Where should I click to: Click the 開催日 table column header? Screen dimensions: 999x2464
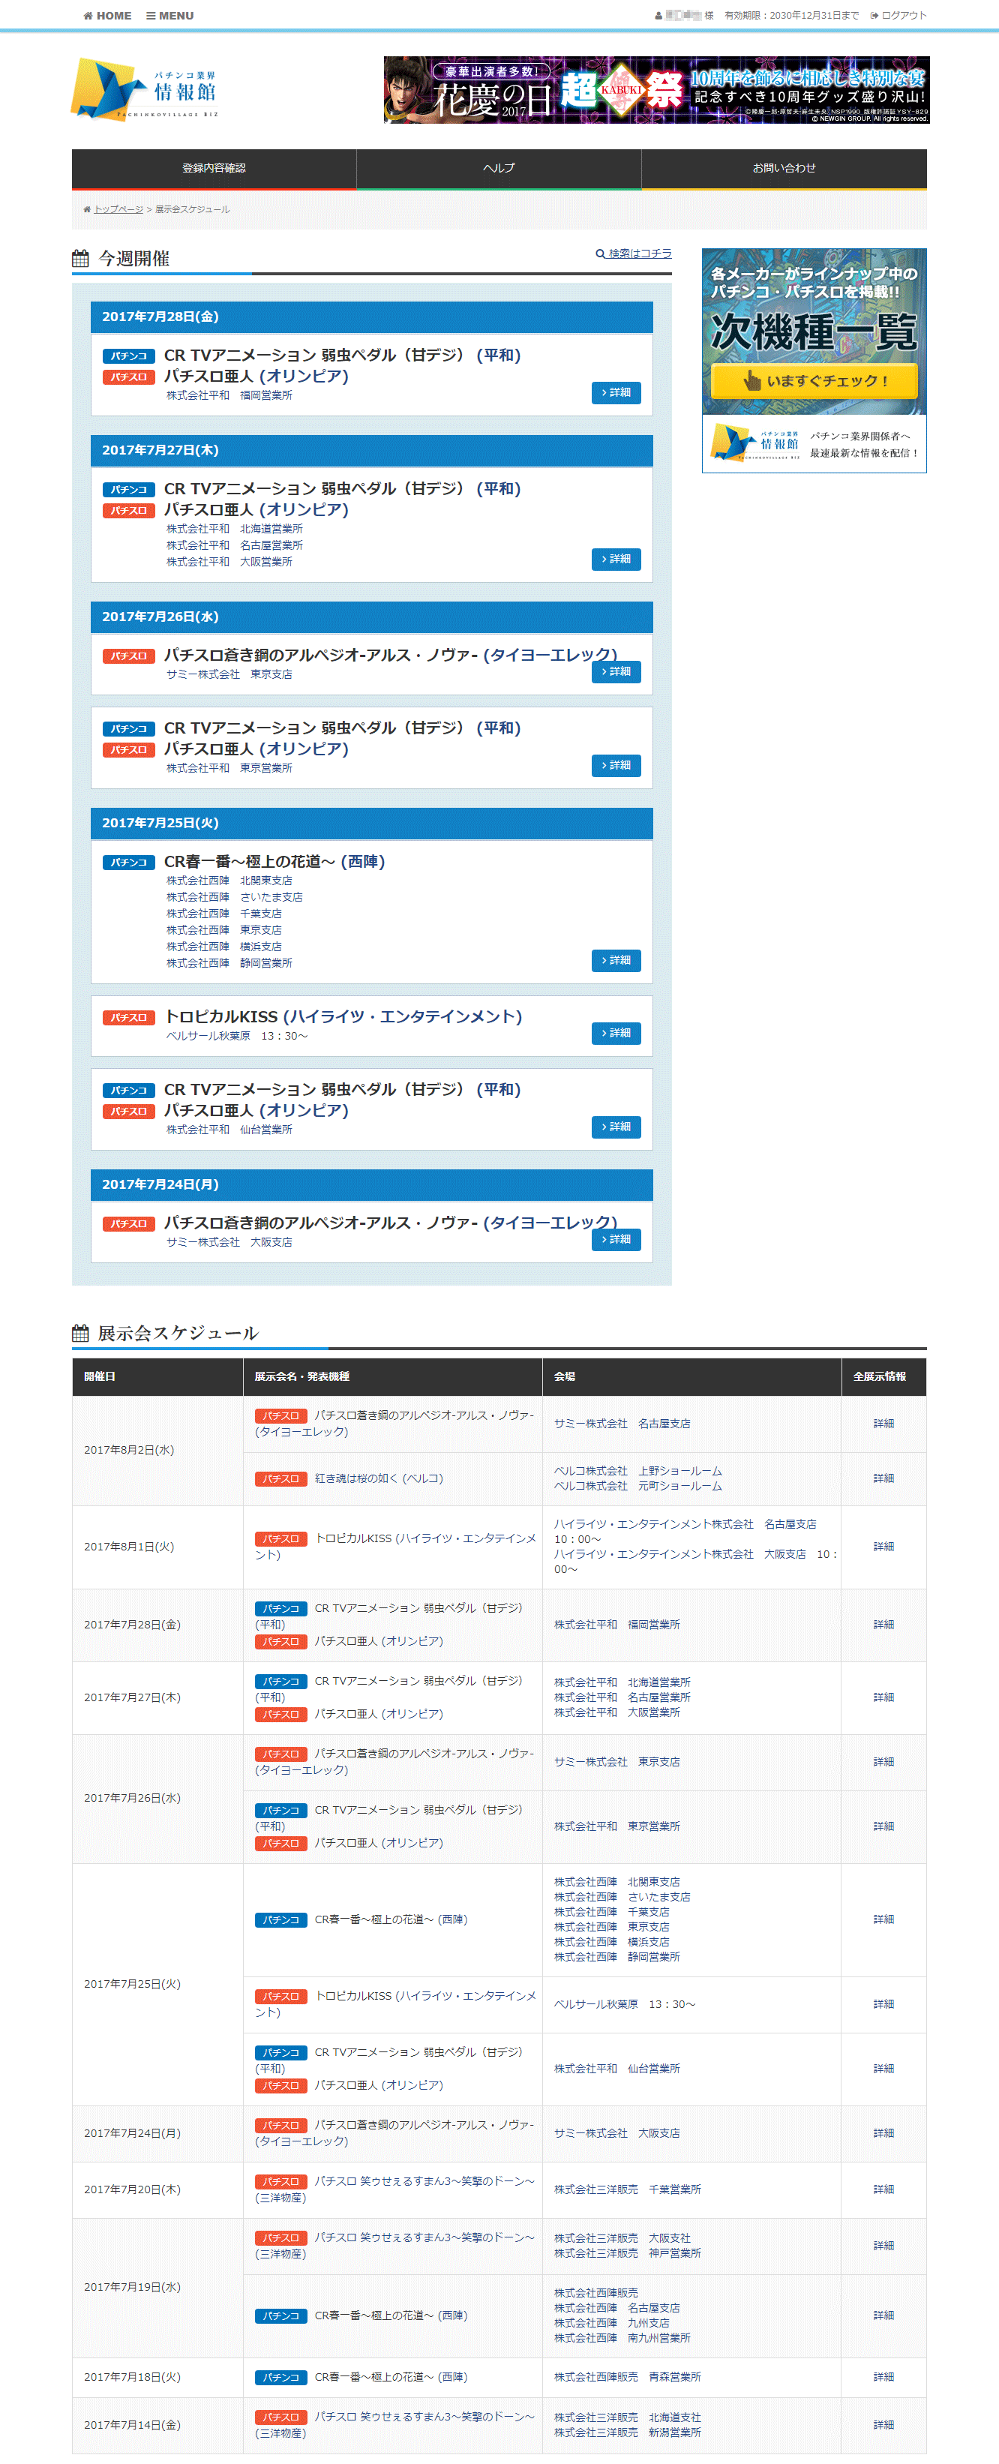click(x=157, y=1376)
